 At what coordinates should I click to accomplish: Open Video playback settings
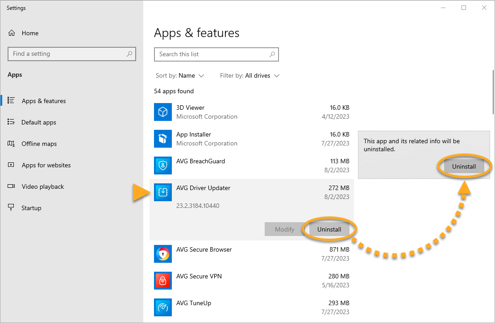click(42, 186)
